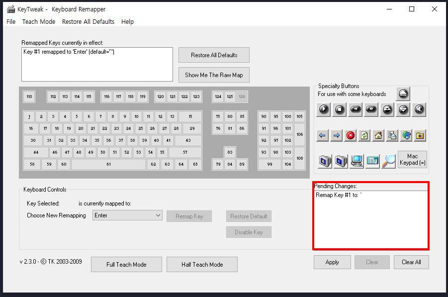The height and width of the screenshot is (297, 448).
Task: Click the Mute speaker specialty button
Action: tap(419, 109)
